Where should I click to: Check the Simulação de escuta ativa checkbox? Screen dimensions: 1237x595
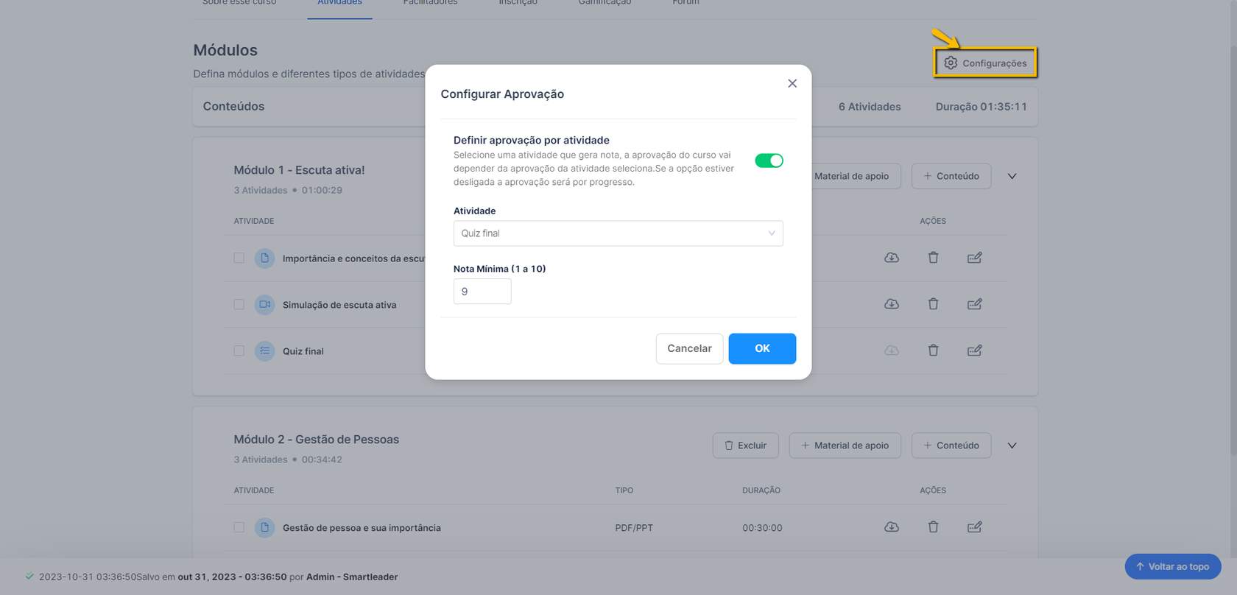coord(239,304)
